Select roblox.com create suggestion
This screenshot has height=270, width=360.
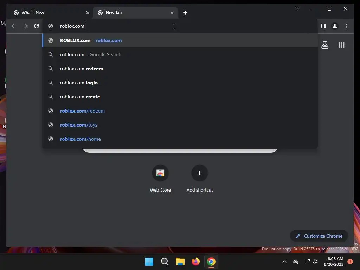pos(180,97)
